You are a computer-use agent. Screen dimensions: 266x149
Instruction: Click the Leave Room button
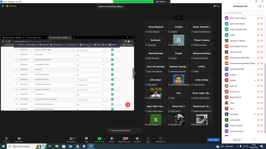(x=213, y=140)
